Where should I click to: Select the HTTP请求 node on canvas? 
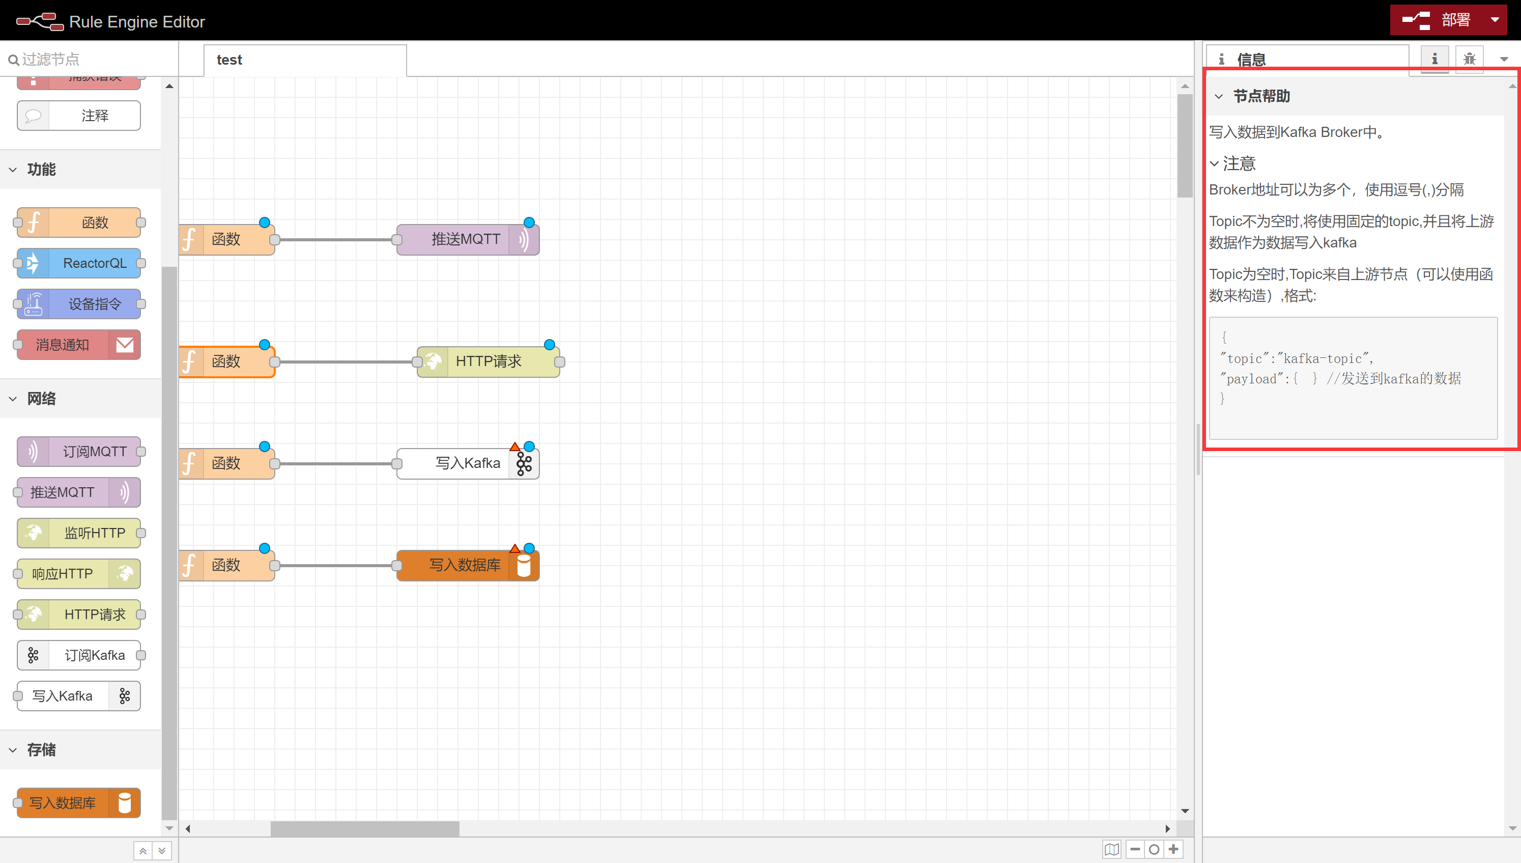pyautogui.click(x=489, y=361)
